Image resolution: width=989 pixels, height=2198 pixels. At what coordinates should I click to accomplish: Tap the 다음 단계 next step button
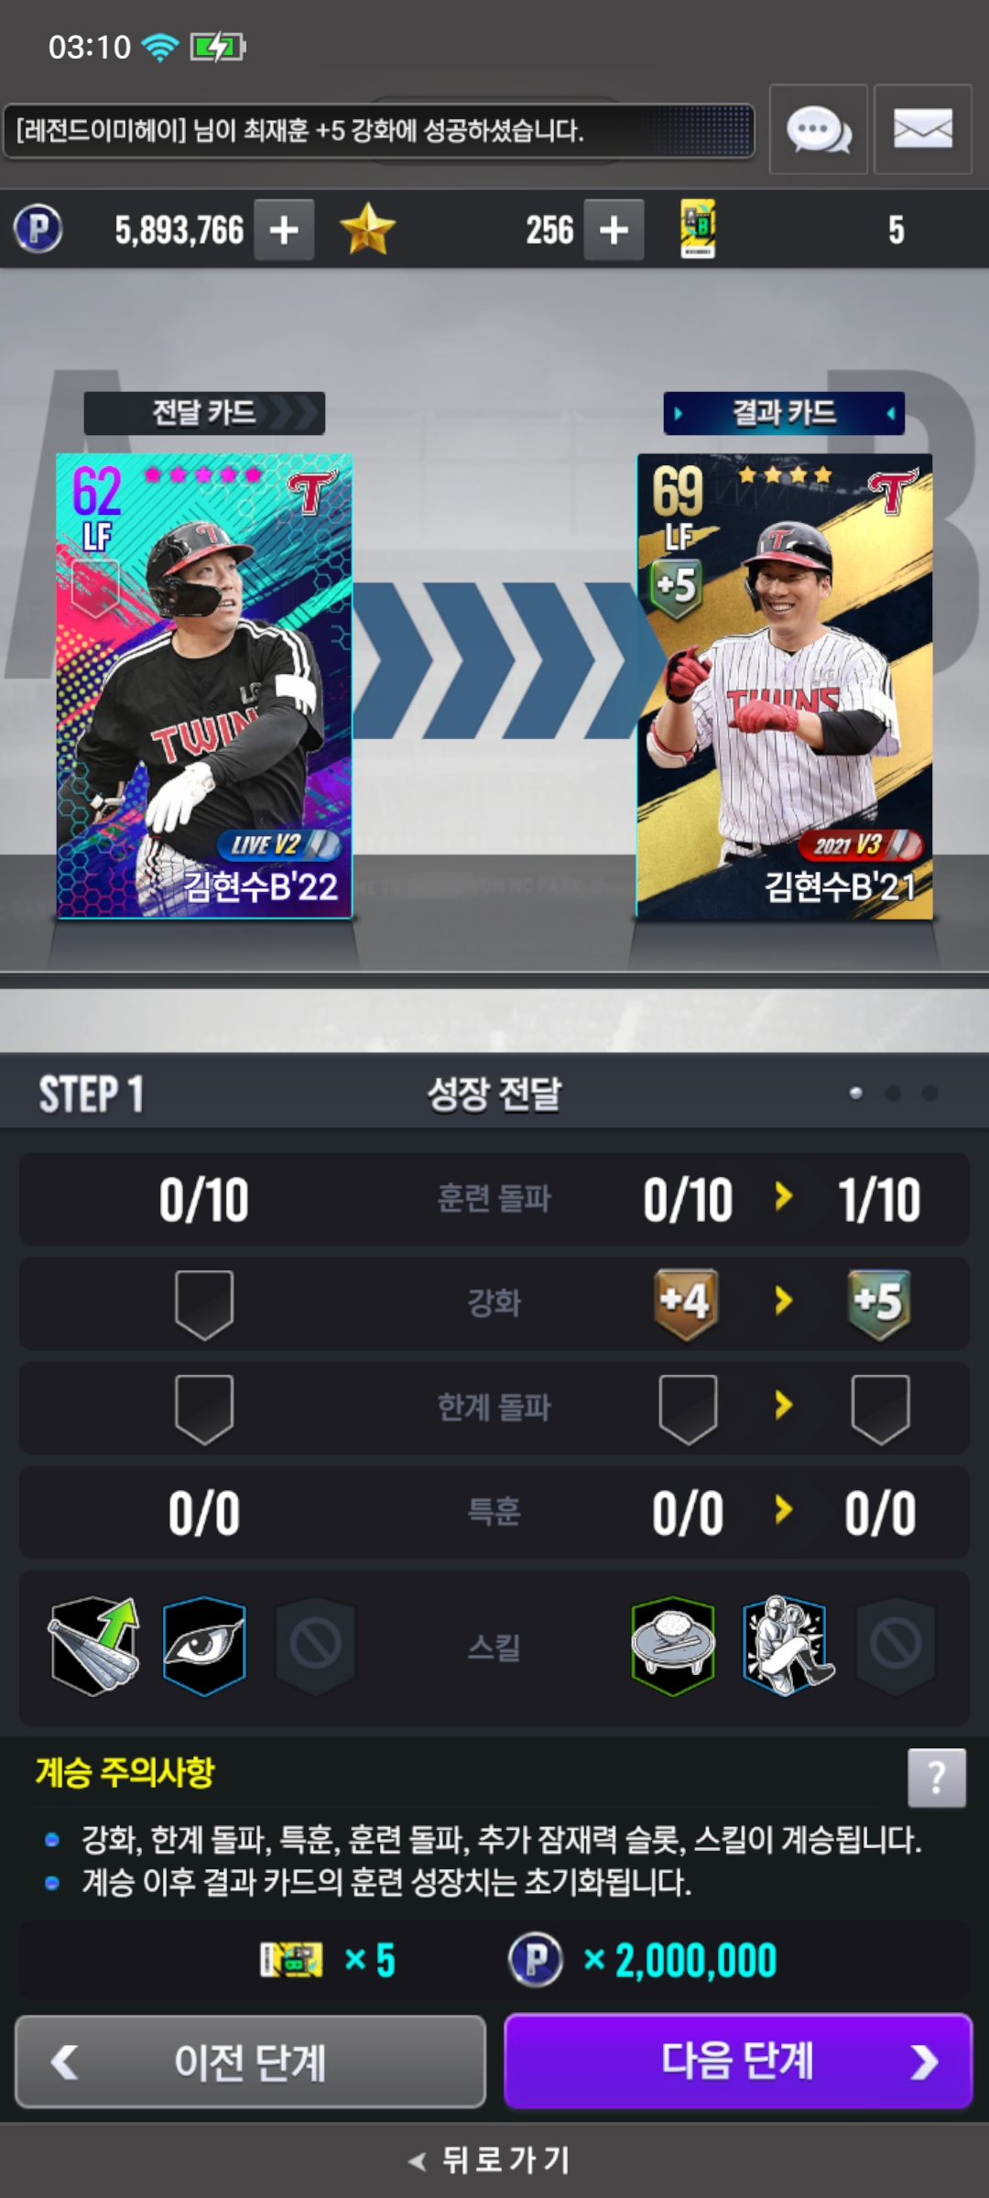(738, 2062)
